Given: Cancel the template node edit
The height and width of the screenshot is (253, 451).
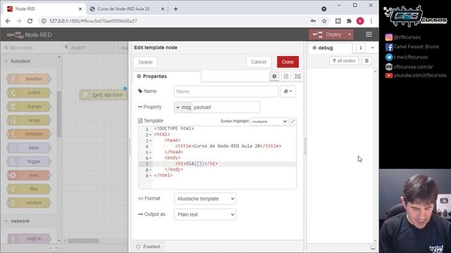Looking at the screenshot, I should [259, 62].
